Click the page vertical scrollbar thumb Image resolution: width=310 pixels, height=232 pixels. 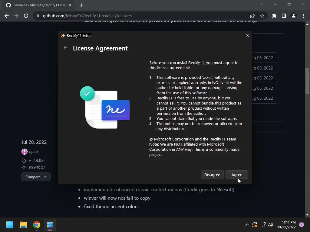pos(307,81)
